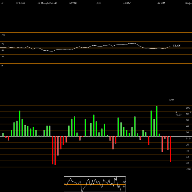This screenshot has width=192, height=192.
Task: Click the RSI axis label 50
Action: coord(3,50)
